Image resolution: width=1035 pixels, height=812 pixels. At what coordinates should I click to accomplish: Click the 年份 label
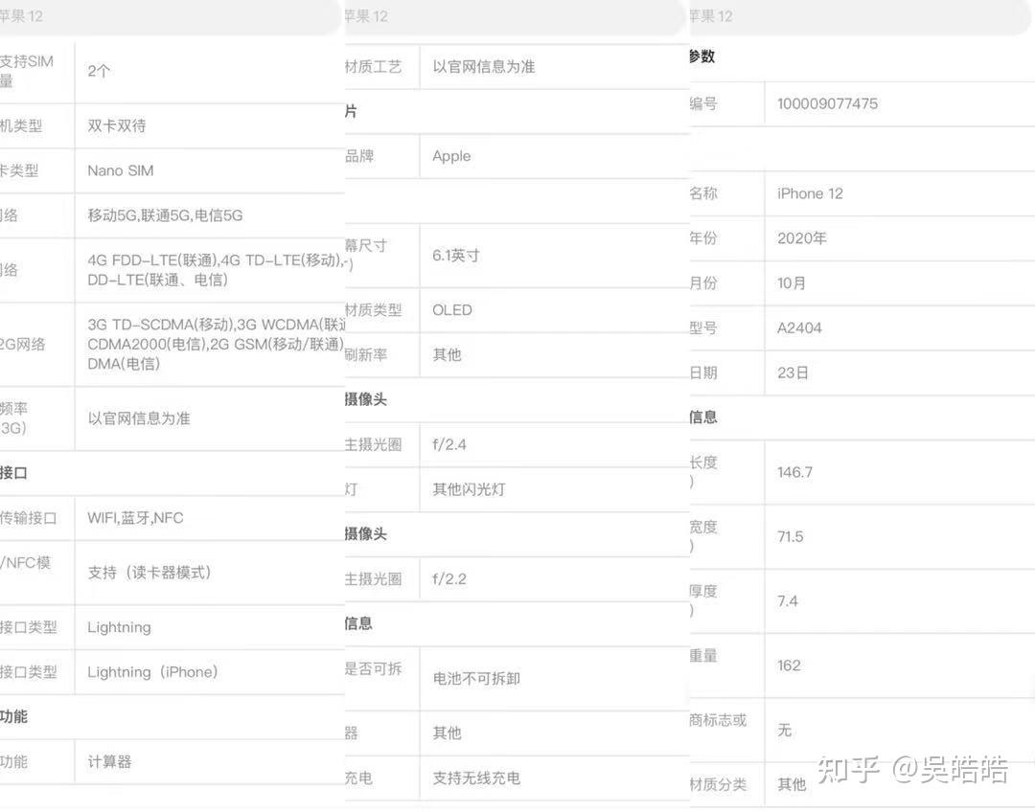[703, 238]
